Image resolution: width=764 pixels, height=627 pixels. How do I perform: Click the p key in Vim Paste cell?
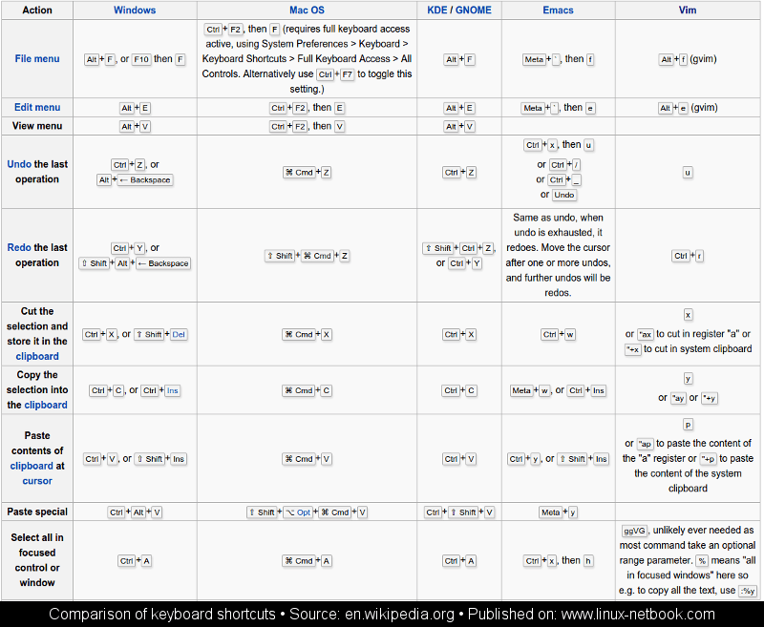click(x=688, y=425)
